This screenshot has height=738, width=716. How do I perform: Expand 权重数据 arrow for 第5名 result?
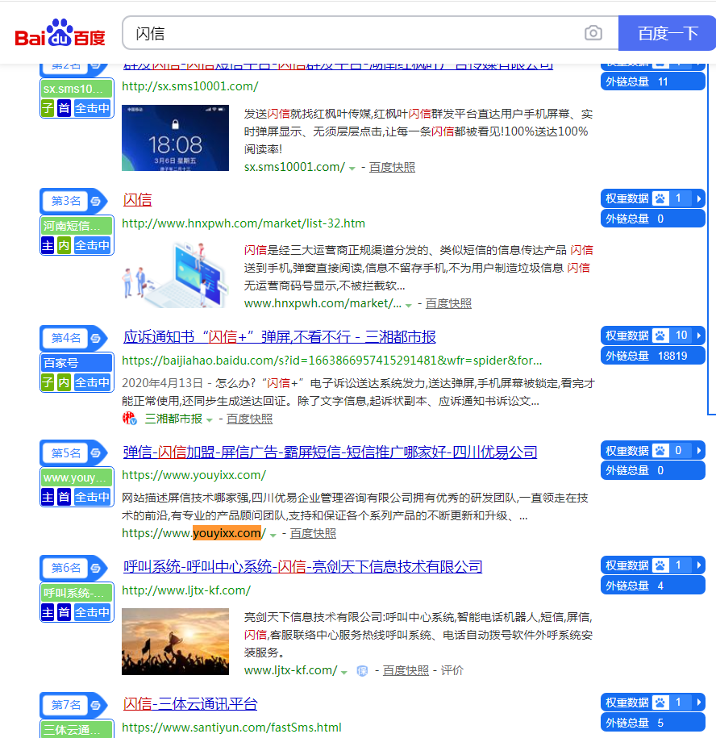(699, 450)
